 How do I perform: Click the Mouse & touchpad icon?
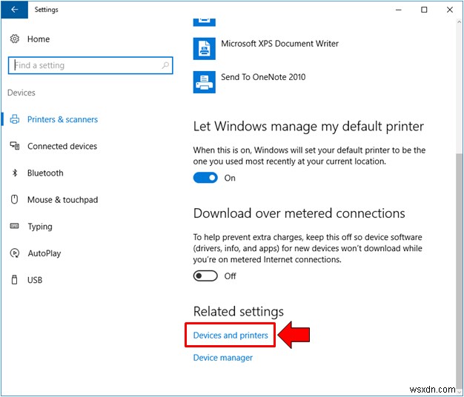[x=14, y=200]
